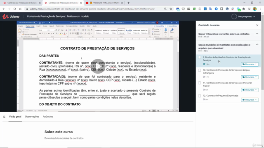Click the Pocket extension icon

[183, 9]
